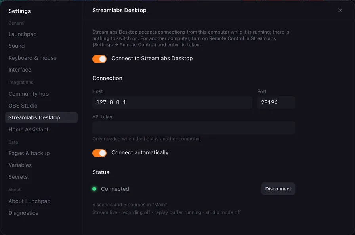The height and width of the screenshot is (235, 355).
Task: Open the Secrets page
Action: 41,177
